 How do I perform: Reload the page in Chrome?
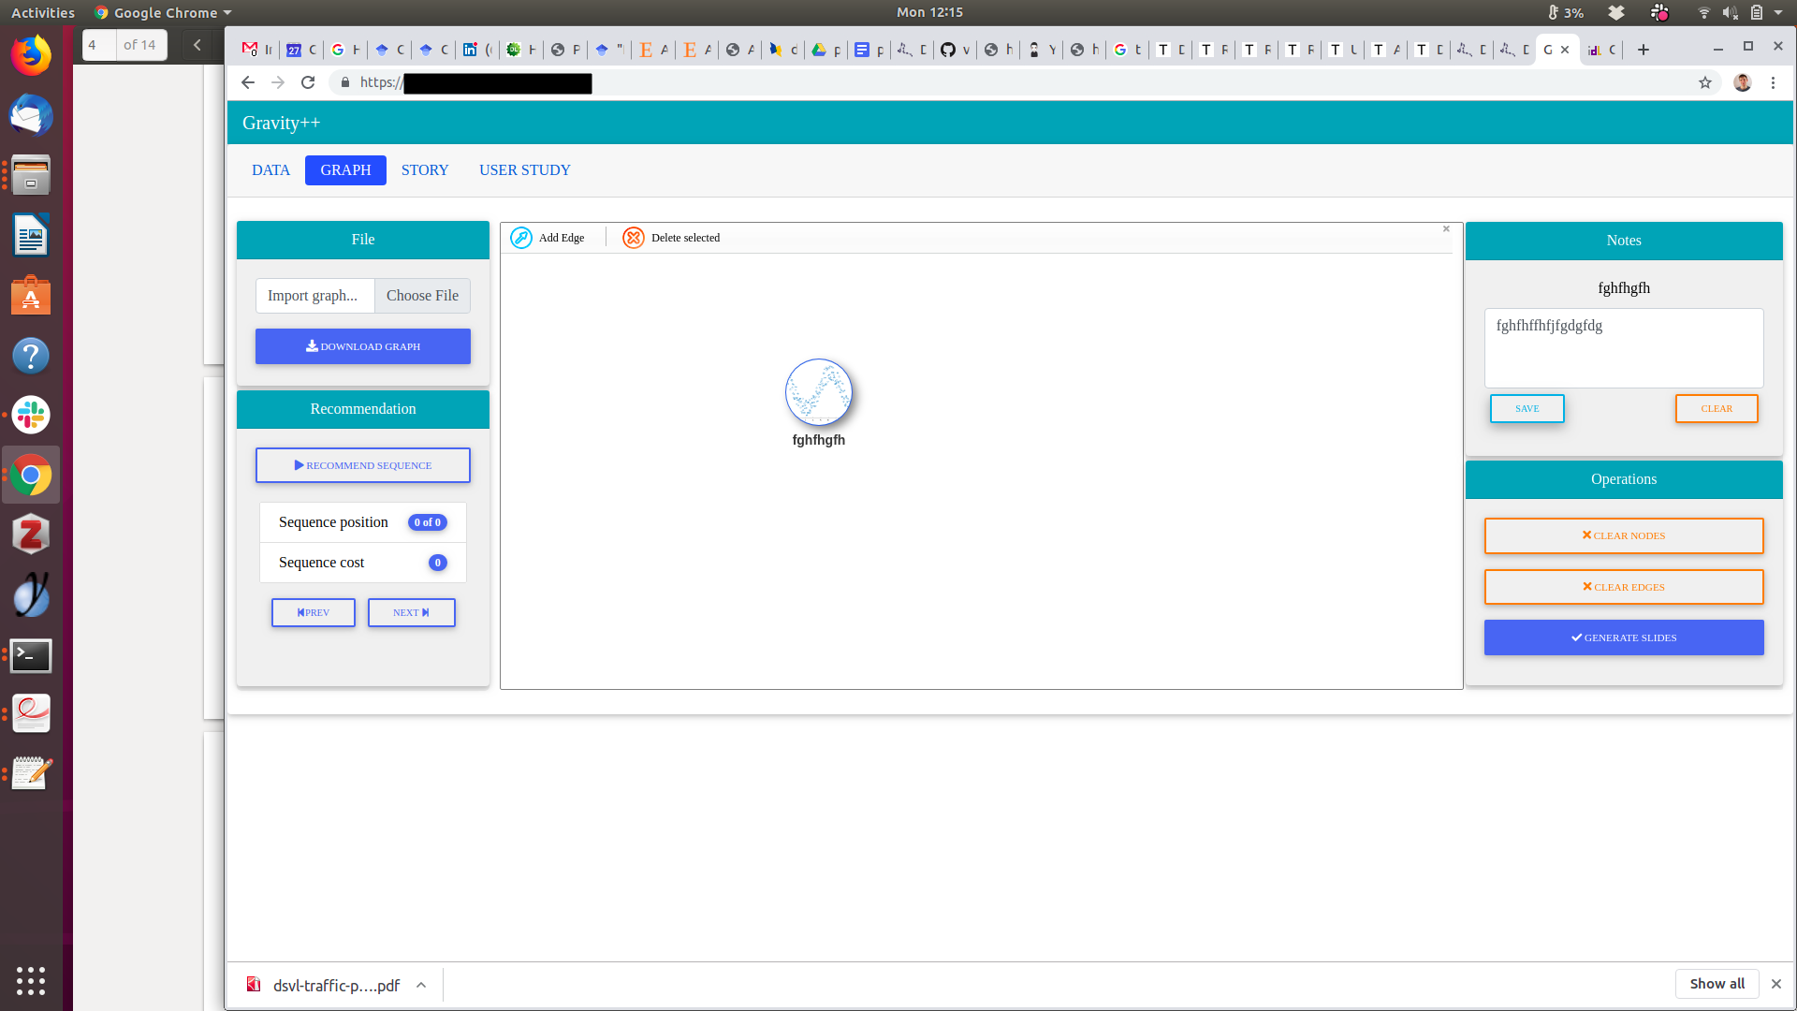click(308, 83)
